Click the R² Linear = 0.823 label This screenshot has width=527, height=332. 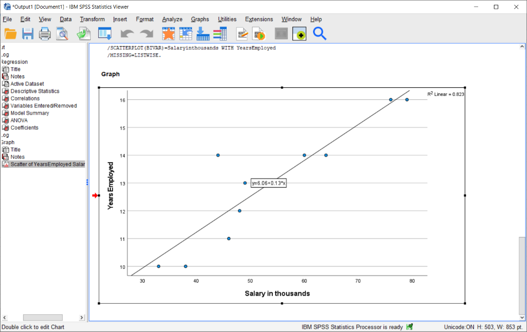(445, 94)
